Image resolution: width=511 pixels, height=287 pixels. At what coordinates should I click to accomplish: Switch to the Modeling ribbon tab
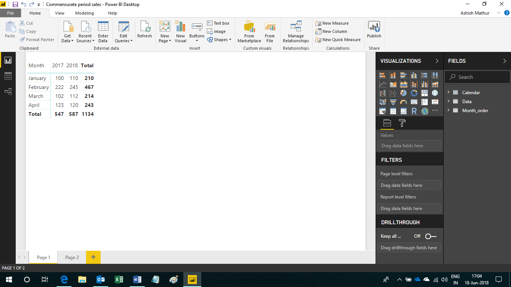(x=85, y=13)
